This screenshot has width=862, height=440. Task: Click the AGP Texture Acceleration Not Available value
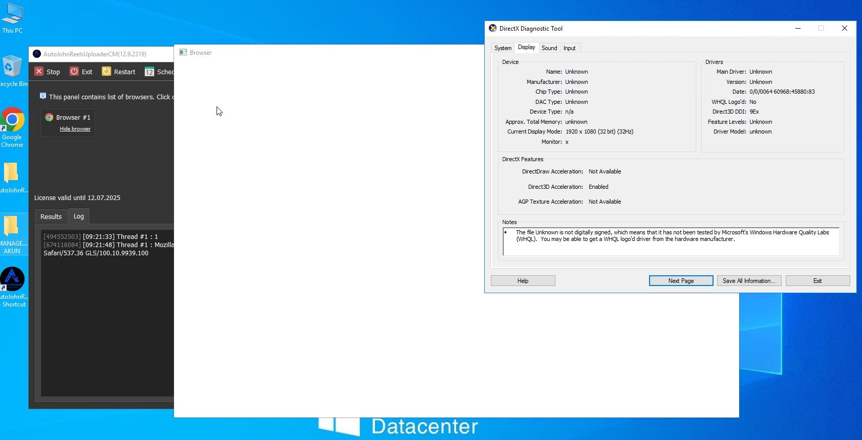(x=605, y=202)
